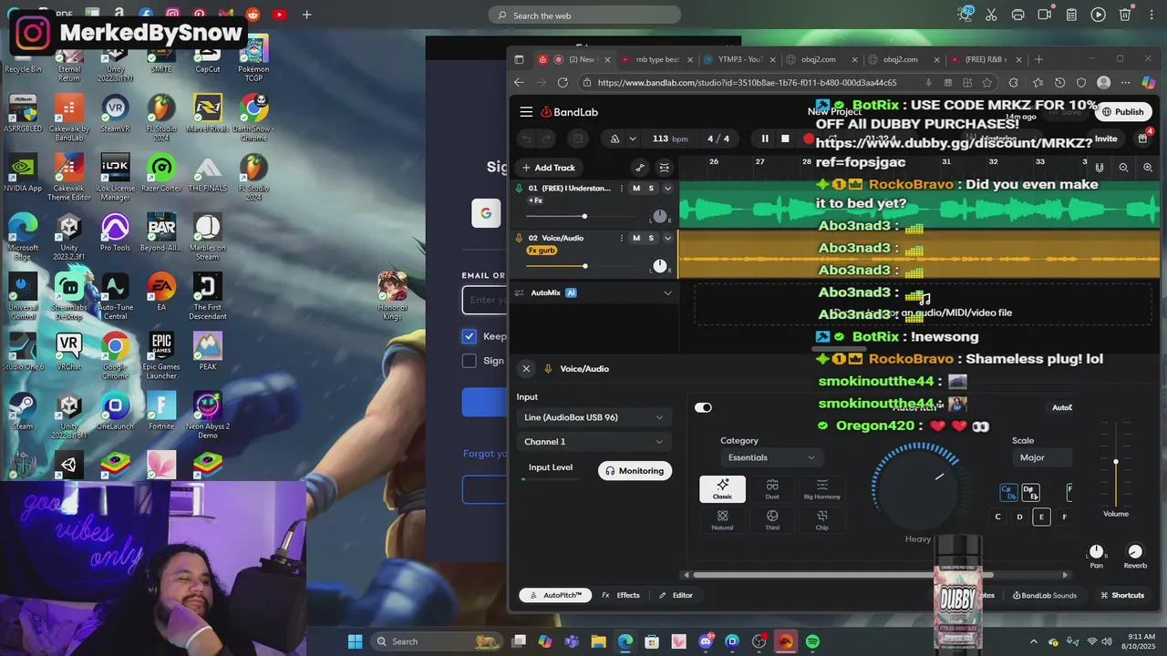Click the automation curve icon
1167x656 pixels.
(x=640, y=168)
